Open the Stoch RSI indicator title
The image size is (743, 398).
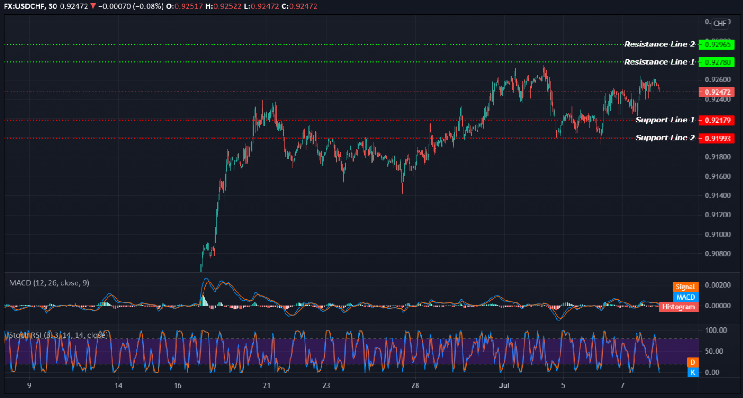pos(58,335)
